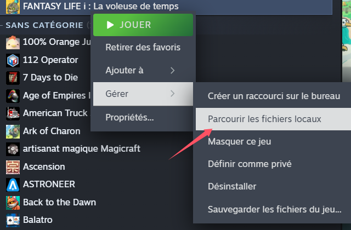Click the 7 Days to Die icon

coord(13,78)
